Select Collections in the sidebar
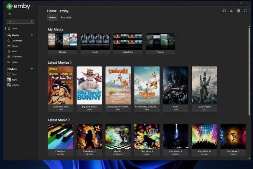Viewport: 253px width, 169px height. pos(16,57)
